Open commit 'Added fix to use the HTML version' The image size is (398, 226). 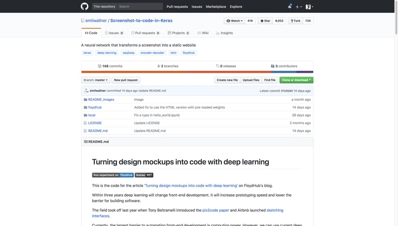coord(180,108)
